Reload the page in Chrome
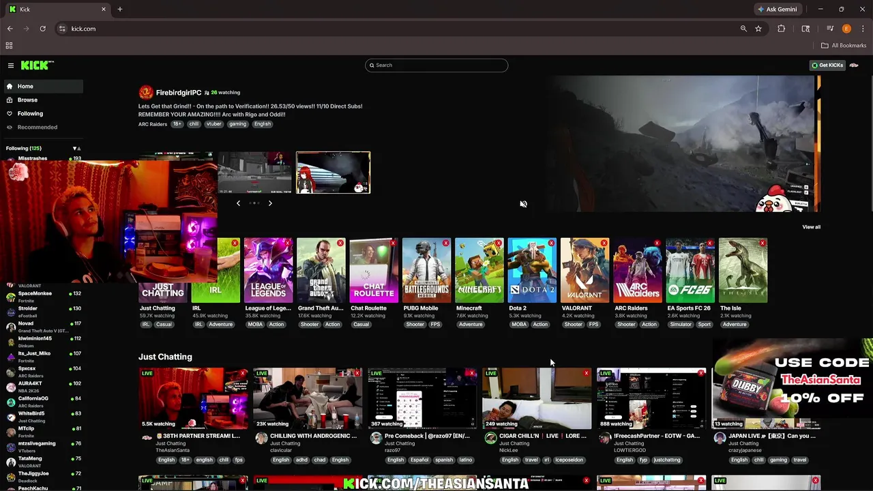This screenshot has height=491, width=873. (x=42, y=29)
